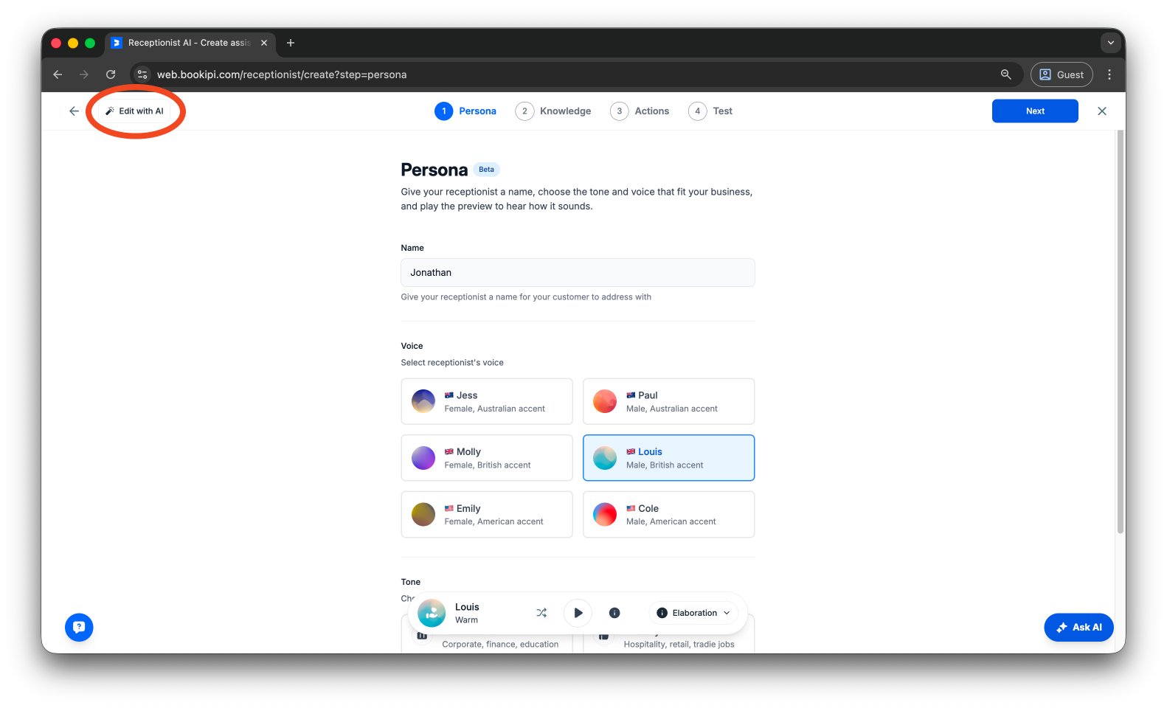The height and width of the screenshot is (708, 1167).
Task: Click the Edit with AI button
Action: [x=135, y=111]
